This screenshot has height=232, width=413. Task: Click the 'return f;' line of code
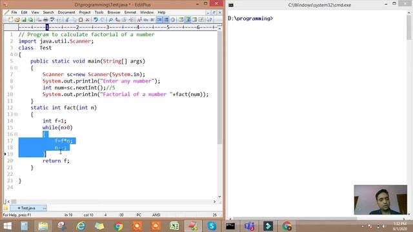(56, 160)
